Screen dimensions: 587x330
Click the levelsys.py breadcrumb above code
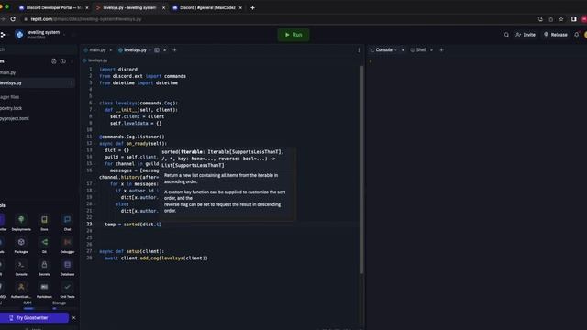click(x=97, y=60)
